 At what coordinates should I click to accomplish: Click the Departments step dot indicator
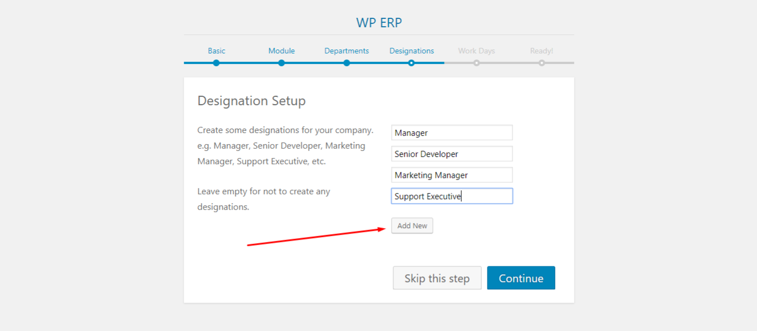coord(346,63)
